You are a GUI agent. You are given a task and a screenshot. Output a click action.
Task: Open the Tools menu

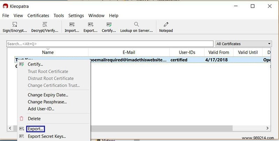point(59,16)
